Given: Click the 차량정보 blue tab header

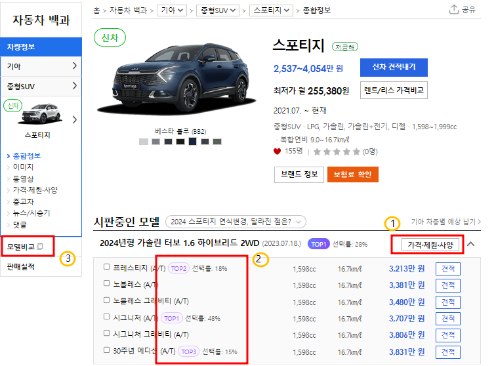Looking at the screenshot, I should 41,47.
